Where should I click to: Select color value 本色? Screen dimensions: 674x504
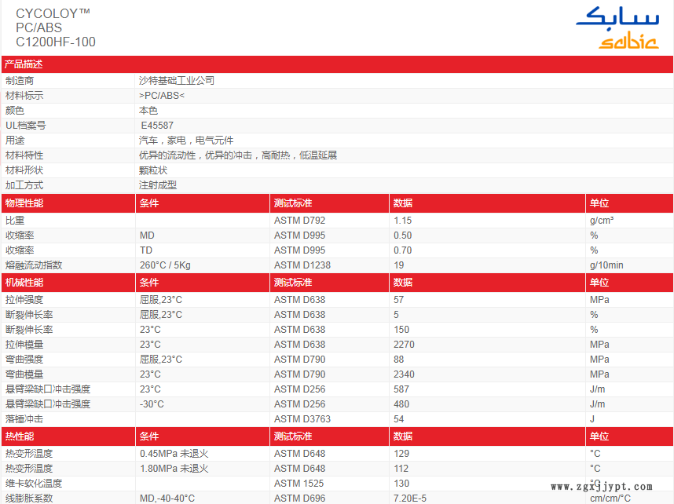(148, 111)
